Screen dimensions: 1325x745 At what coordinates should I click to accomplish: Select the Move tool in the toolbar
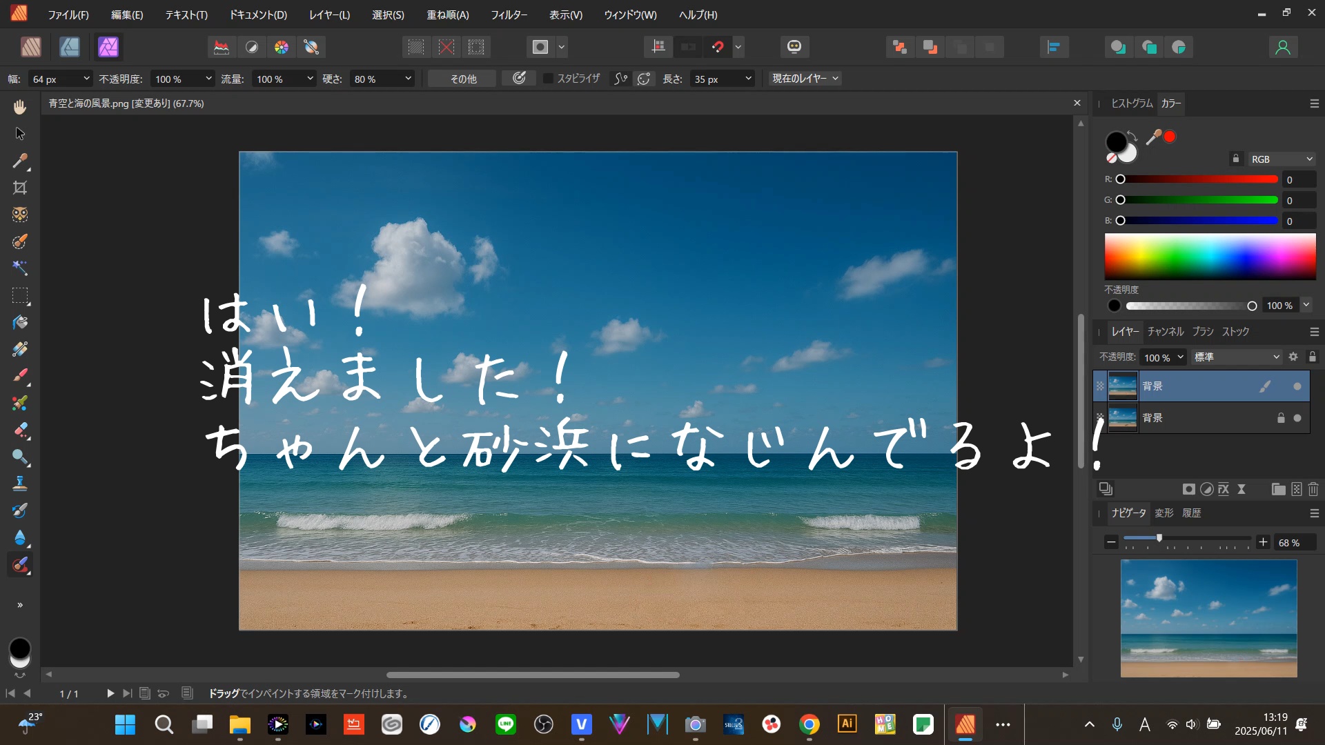point(19,133)
